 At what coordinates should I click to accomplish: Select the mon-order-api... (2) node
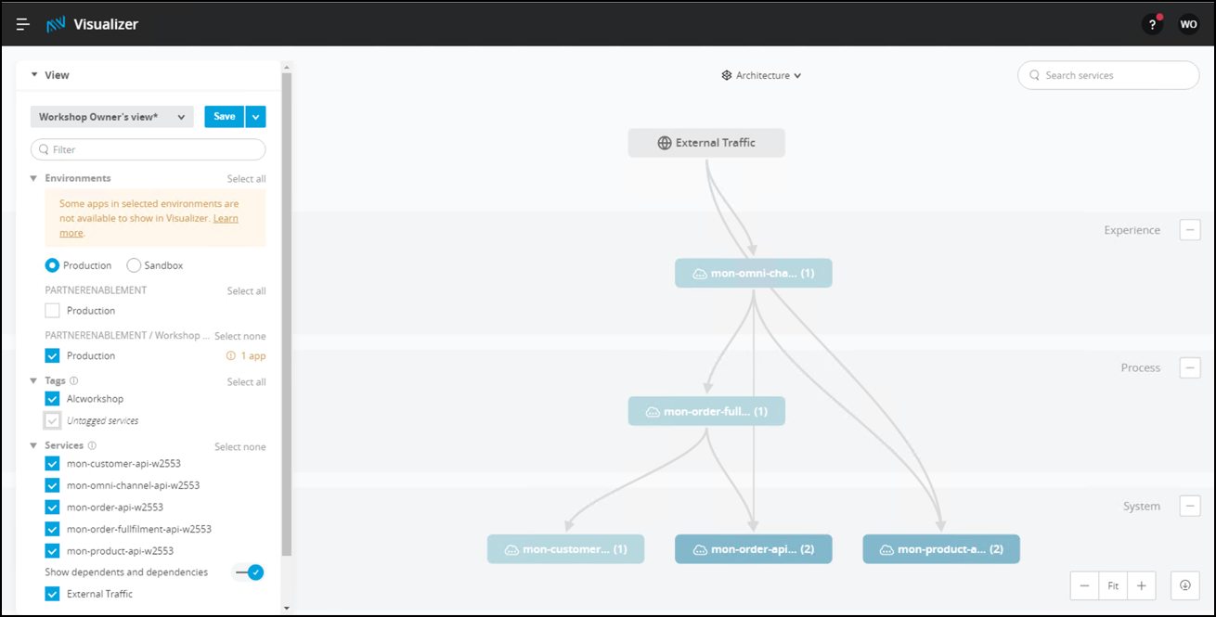[x=754, y=549]
